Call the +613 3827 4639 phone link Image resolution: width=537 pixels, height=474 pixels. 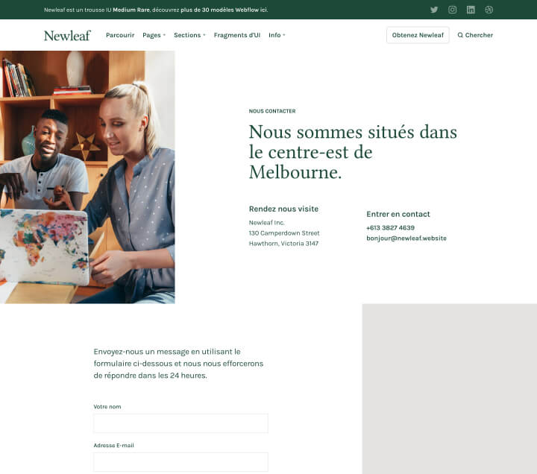point(390,227)
